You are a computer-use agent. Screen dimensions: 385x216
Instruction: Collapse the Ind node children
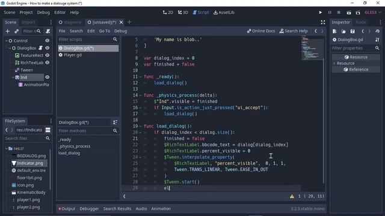coord(13,77)
